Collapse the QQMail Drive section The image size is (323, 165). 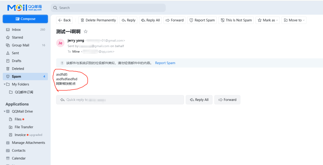pos(4,112)
